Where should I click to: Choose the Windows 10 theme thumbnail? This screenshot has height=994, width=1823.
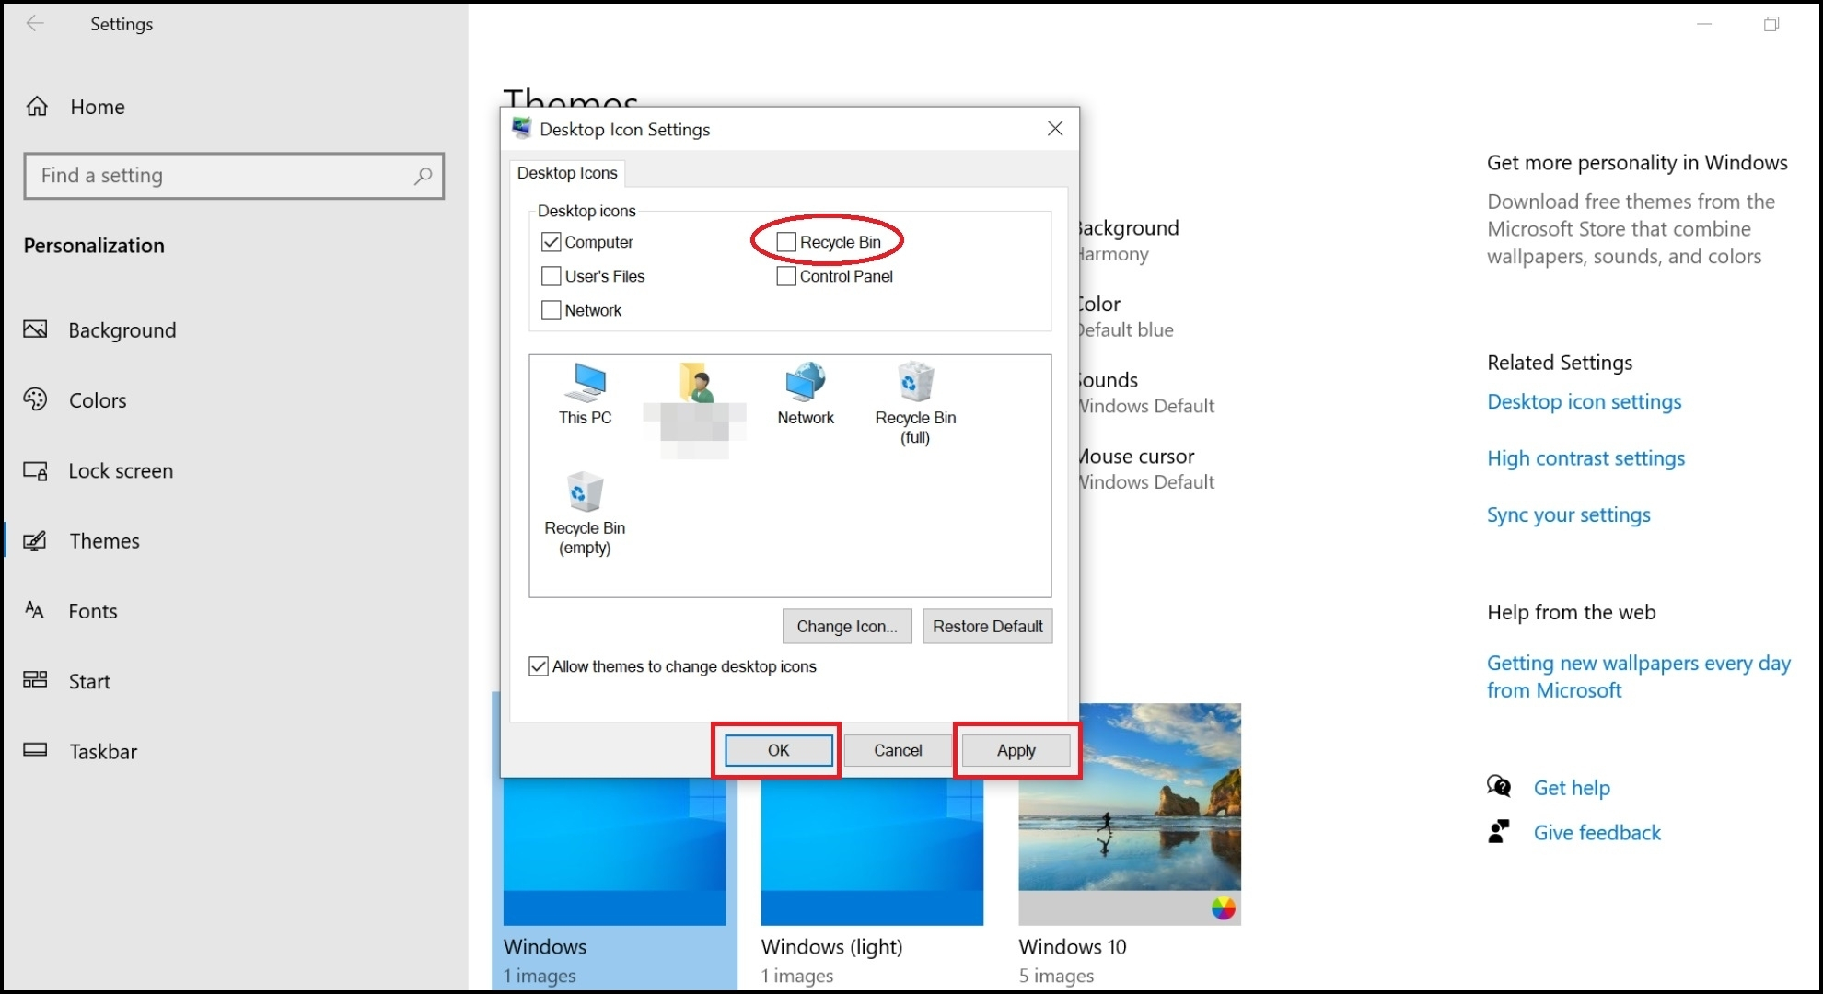point(1129,814)
